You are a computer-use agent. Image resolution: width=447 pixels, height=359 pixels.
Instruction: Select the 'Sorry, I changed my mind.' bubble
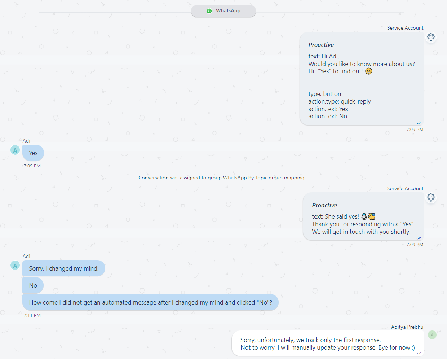pyautogui.click(x=64, y=268)
